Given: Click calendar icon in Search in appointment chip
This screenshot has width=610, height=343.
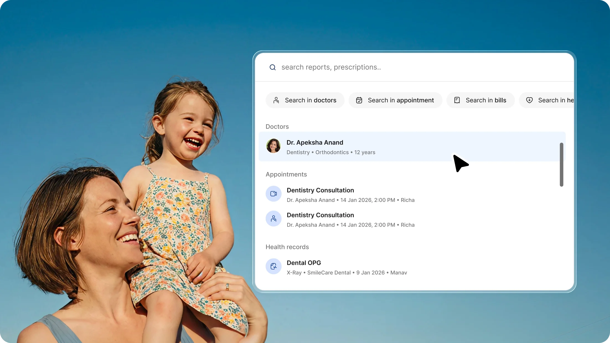Looking at the screenshot, I should click(x=359, y=100).
